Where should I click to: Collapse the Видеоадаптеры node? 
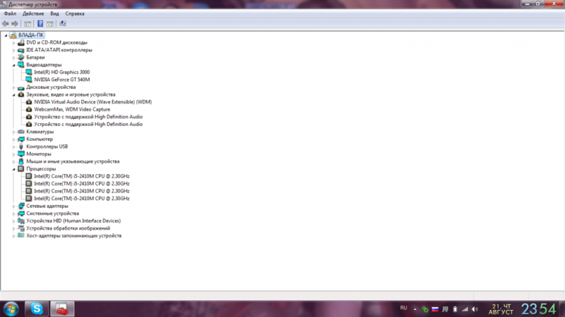13,65
